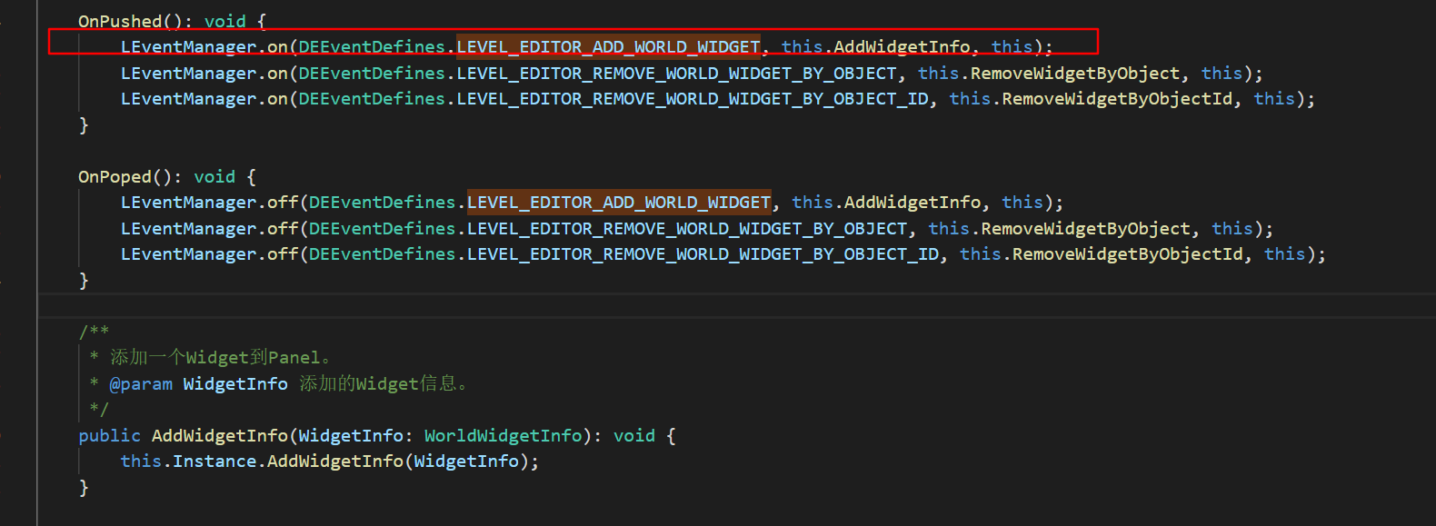
Task: Click LEVEL_EDITOR_REMOVE_WORLD_WIDGET_BY_OBJECT_ID in the LEventManager.on line
Action: tap(693, 98)
